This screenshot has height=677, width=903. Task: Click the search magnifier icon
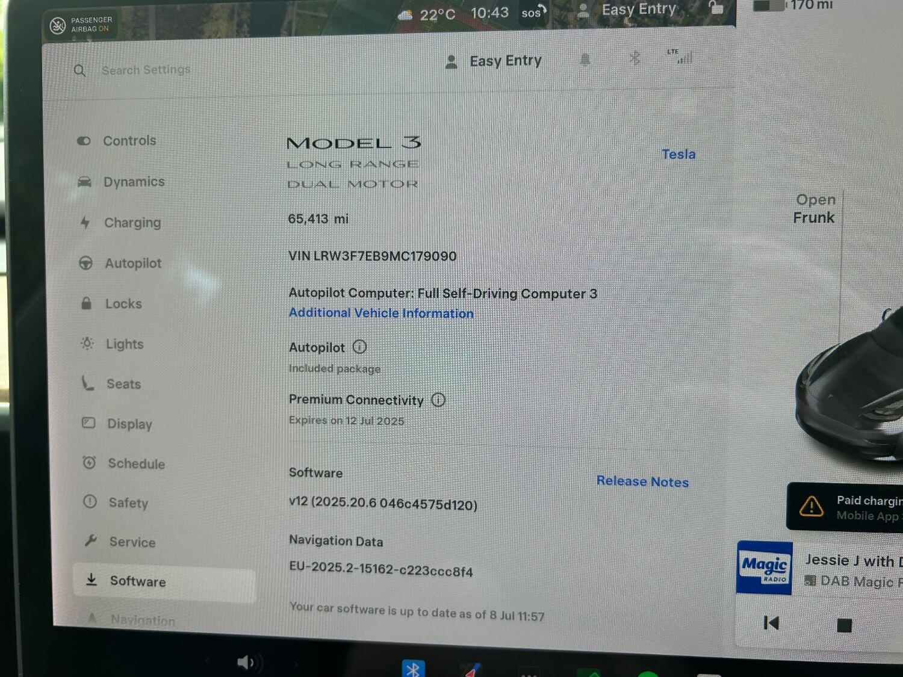pos(79,70)
